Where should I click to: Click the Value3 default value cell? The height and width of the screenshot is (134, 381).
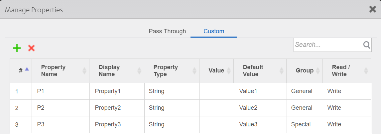pyautogui.click(x=248, y=124)
